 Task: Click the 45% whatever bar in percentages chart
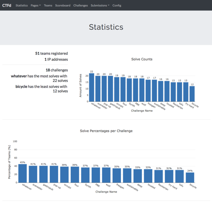[23, 173]
